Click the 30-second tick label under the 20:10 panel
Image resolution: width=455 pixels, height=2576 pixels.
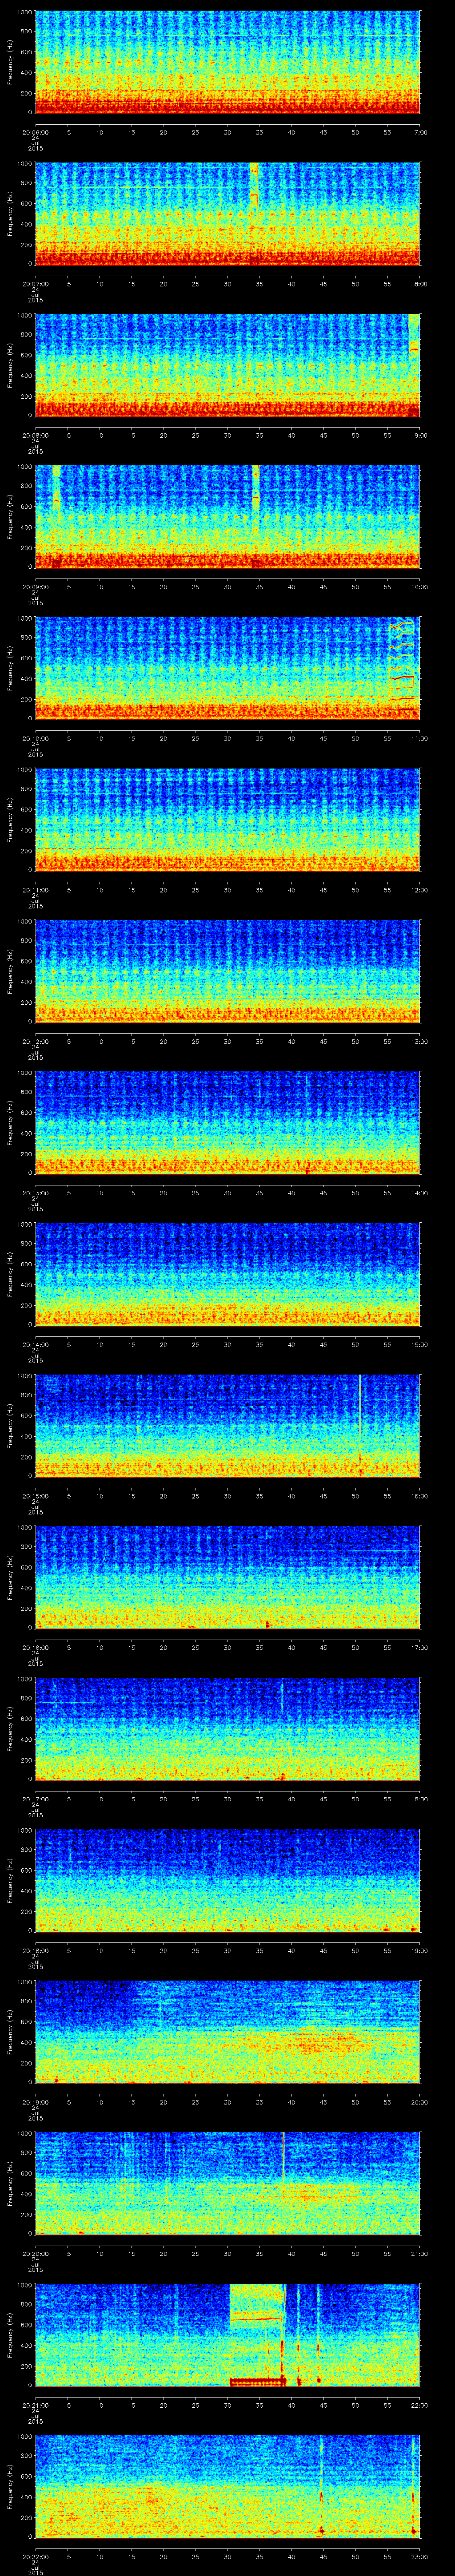[x=228, y=737]
